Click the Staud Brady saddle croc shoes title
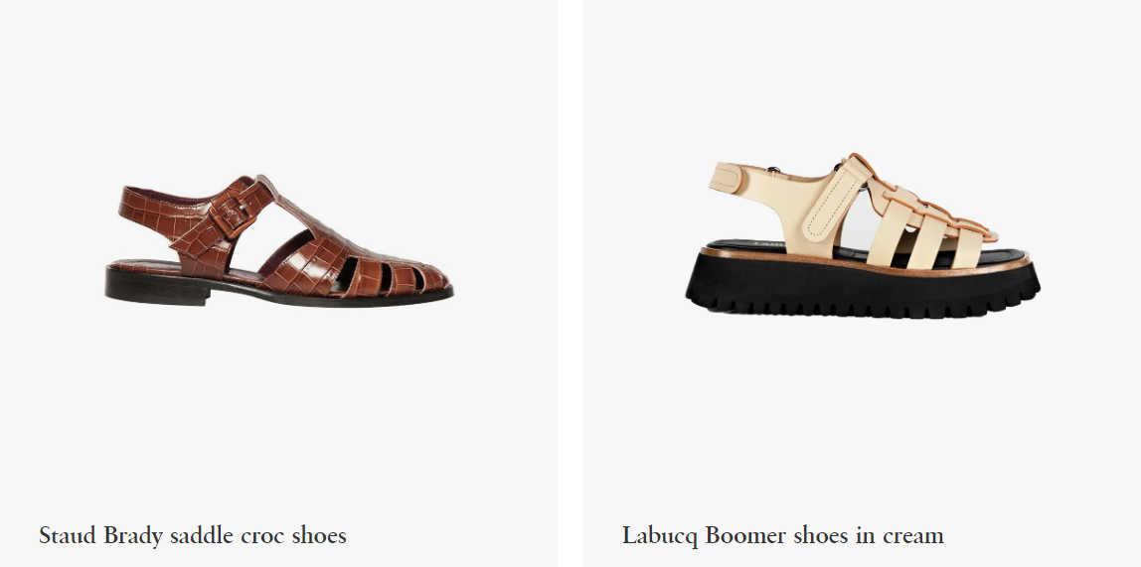 [x=193, y=536]
